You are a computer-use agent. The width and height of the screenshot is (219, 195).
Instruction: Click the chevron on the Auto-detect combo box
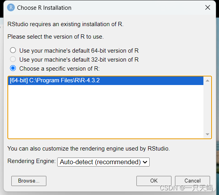pyautogui.click(x=145, y=162)
